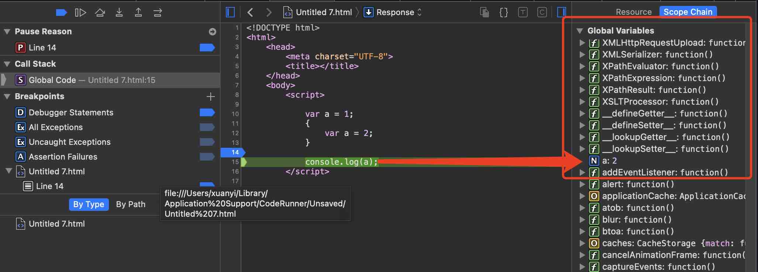Click the Step Out debugger icon
Screen dimensions: 758x272
pyautogui.click(x=138, y=13)
